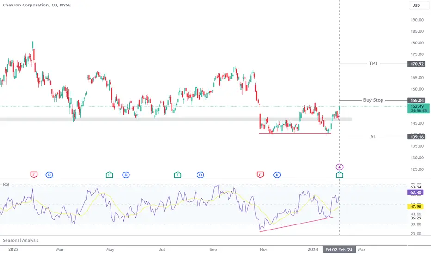This screenshot has height=254, width=431.
Task: Click the 155.04 buy stop price tag
Action: point(416,101)
